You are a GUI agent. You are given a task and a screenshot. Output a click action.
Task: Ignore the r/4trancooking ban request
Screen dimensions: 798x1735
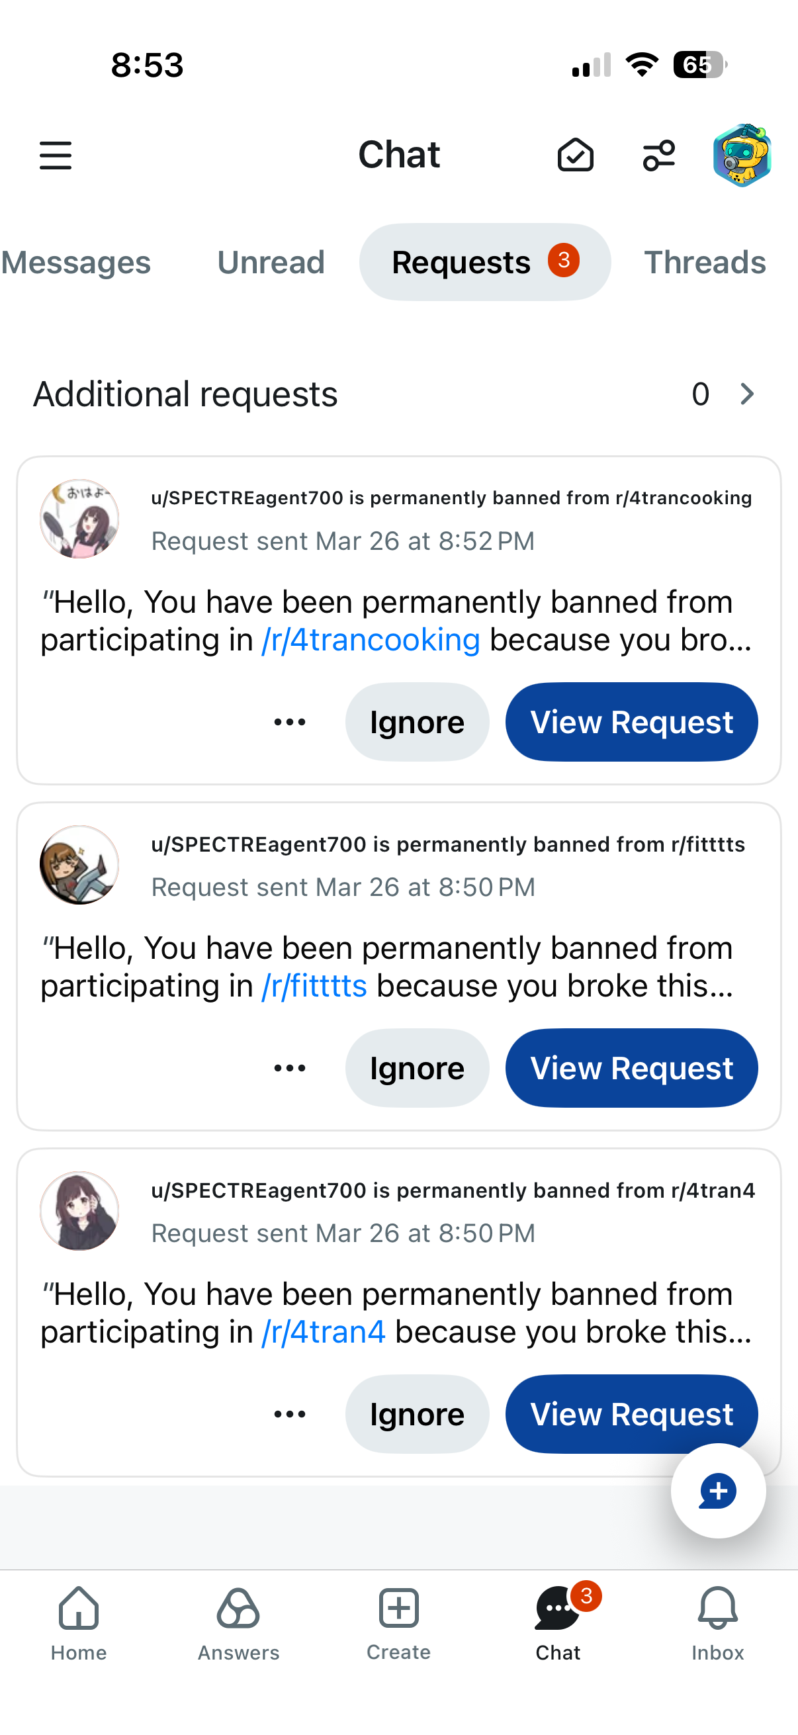point(417,722)
